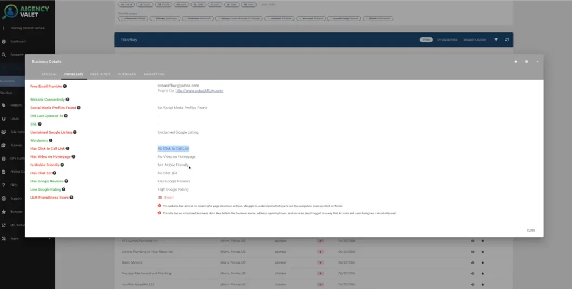Toggle eye icon for Lion Plumbing row
The height and width of the screenshot is (289, 572).
click(x=472, y=284)
